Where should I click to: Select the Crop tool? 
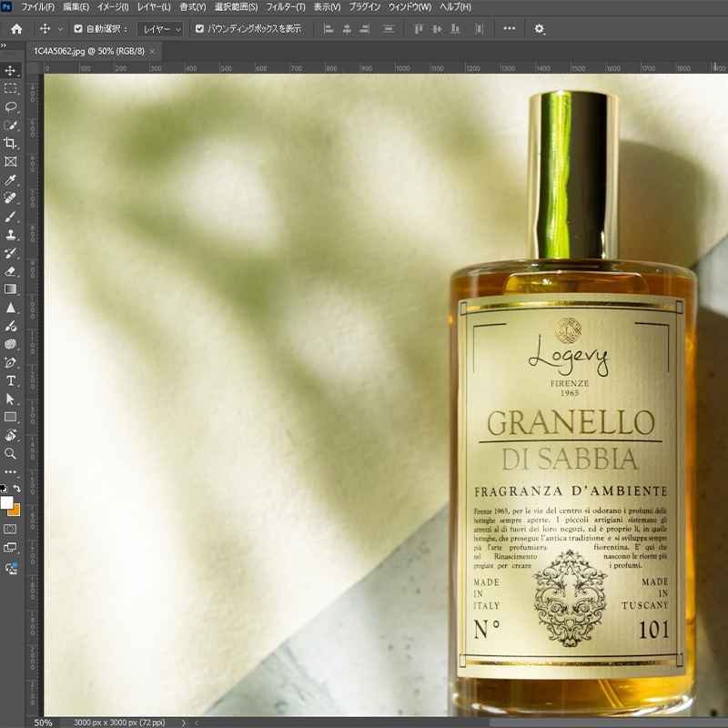pos(11,143)
